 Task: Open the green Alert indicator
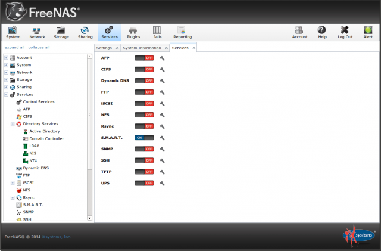coord(368,32)
